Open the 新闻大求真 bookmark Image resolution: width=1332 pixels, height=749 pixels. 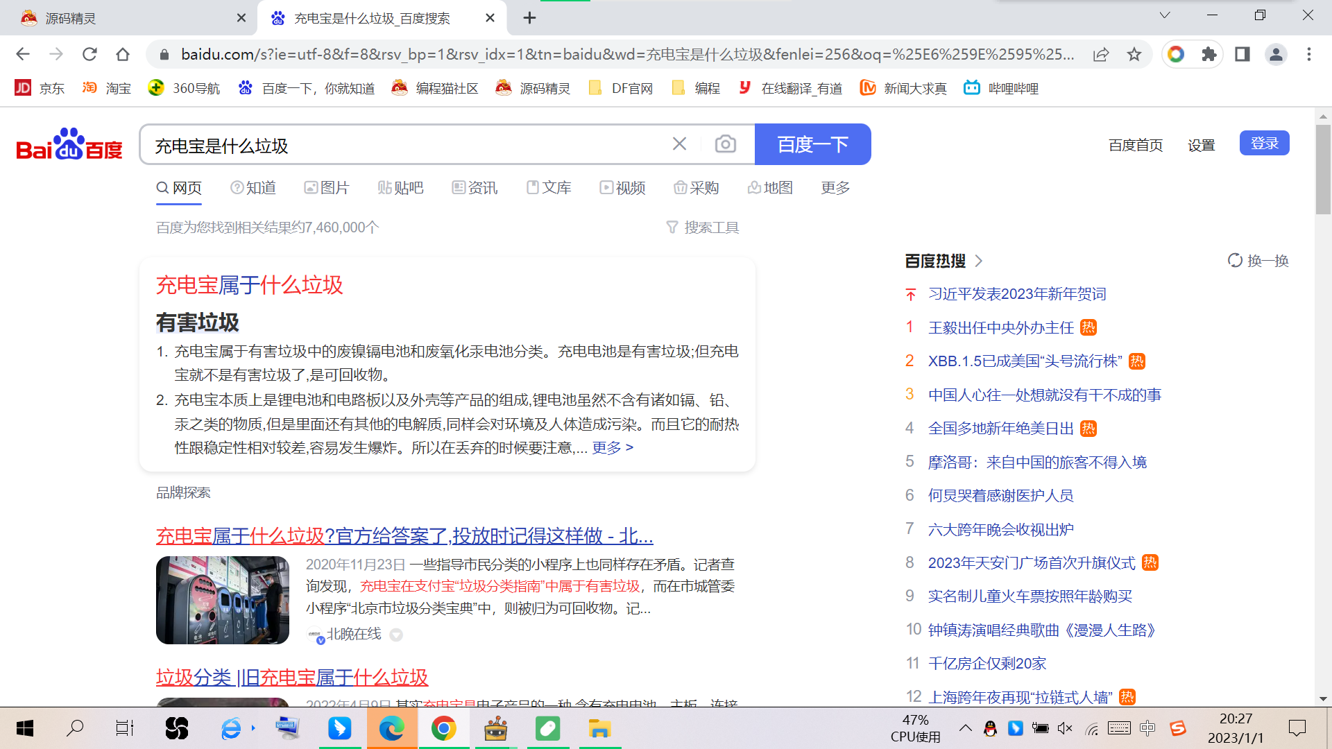903,88
